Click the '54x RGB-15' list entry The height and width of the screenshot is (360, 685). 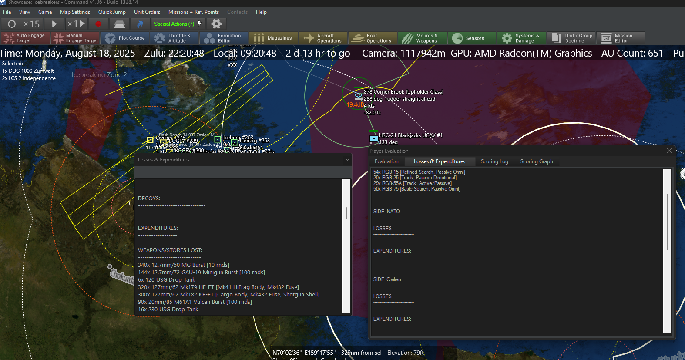[x=419, y=172]
